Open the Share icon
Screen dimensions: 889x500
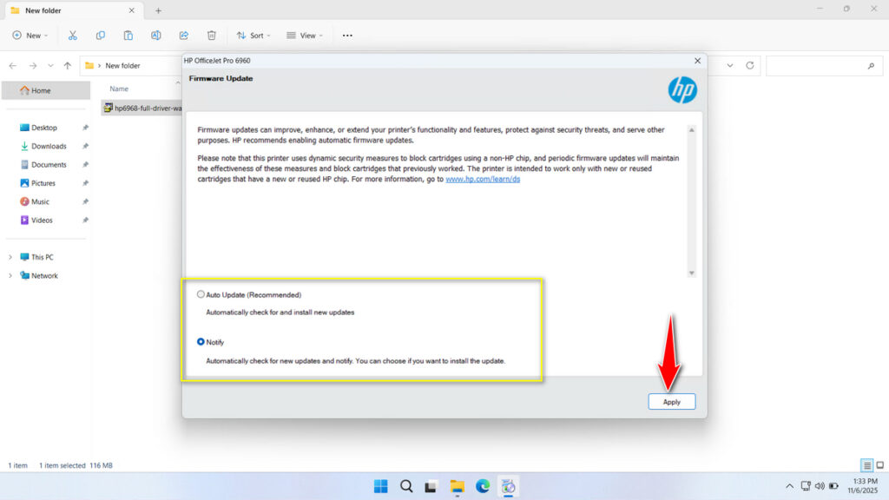click(183, 35)
